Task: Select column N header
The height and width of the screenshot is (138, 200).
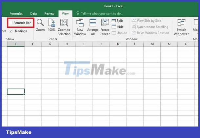Action: coord(169,44)
